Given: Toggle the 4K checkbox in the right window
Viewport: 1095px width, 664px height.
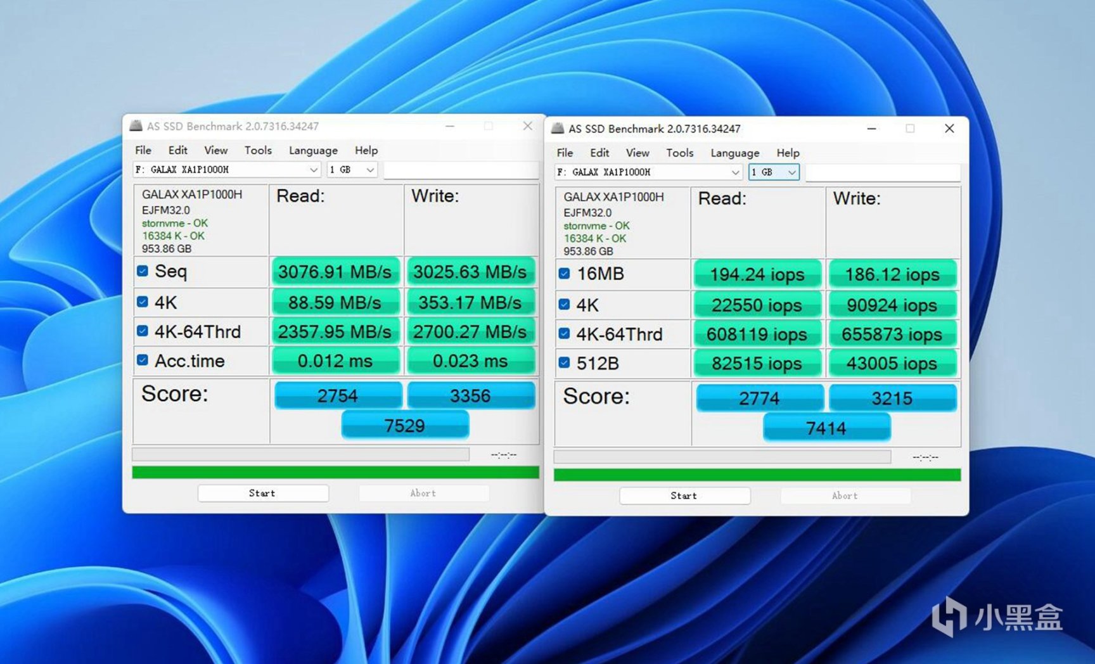Looking at the screenshot, I should pyautogui.click(x=564, y=305).
